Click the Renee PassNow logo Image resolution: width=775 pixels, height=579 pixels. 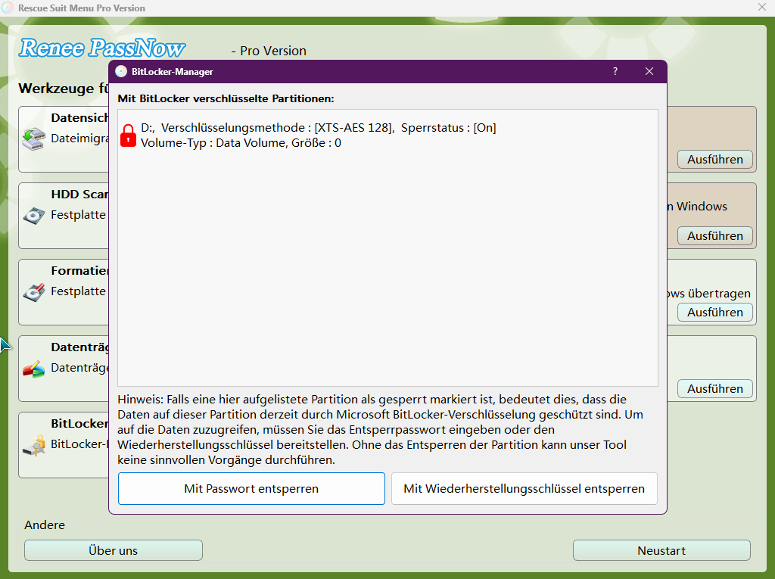pyautogui.click(x=101, y=48)
